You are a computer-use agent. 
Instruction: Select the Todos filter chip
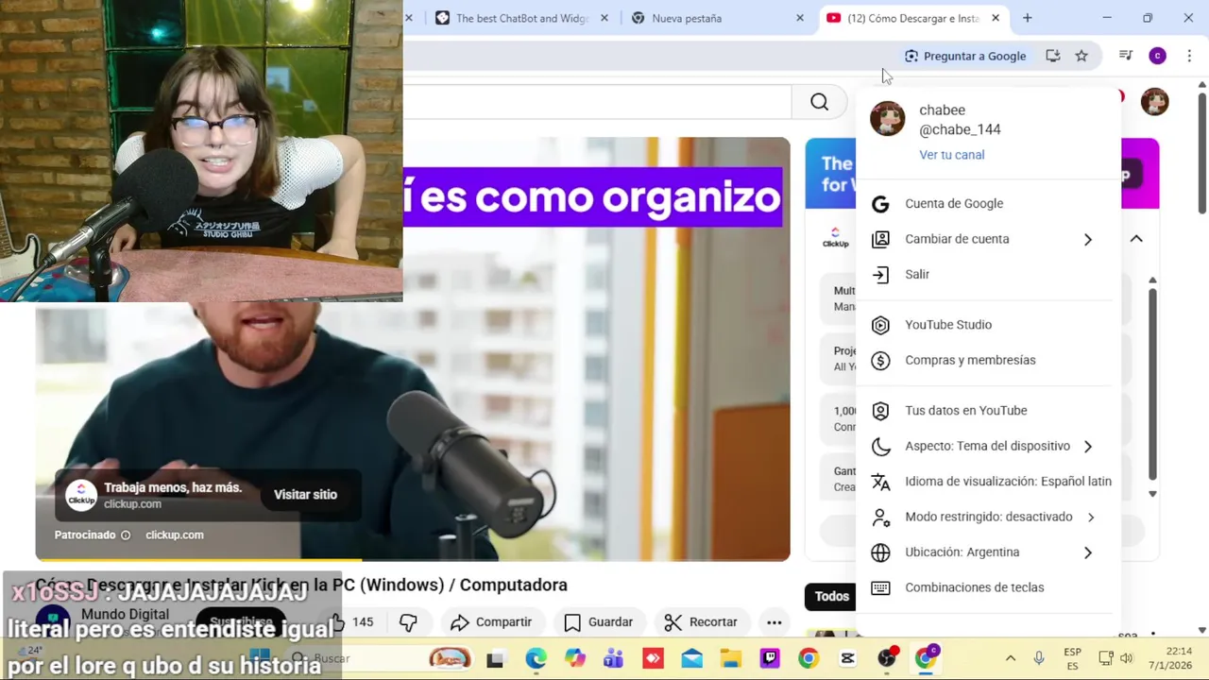(x=831, y=596)
